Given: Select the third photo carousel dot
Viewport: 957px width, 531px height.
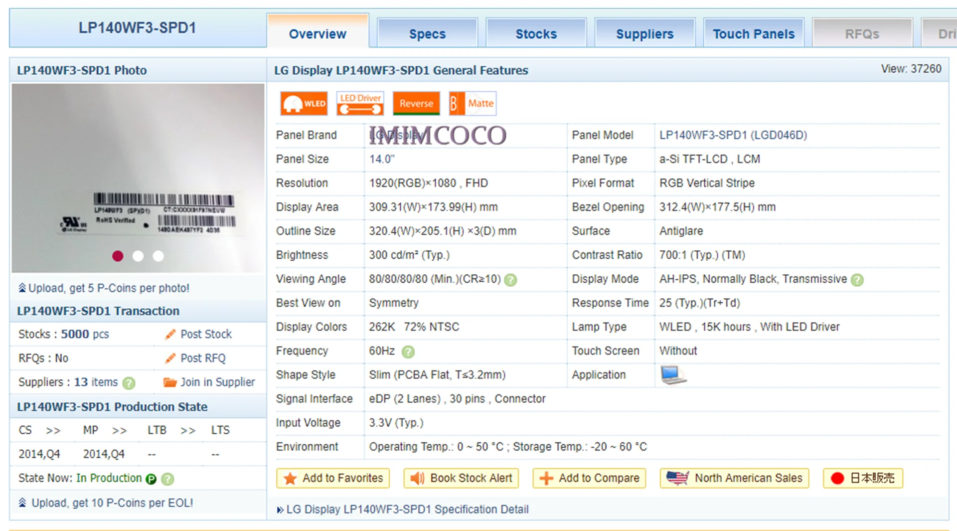Looking at the screenshot, I should point(159,256).
